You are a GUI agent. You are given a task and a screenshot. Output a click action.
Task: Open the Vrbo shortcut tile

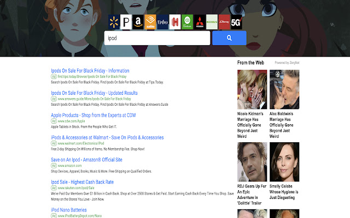click(163, 22)
